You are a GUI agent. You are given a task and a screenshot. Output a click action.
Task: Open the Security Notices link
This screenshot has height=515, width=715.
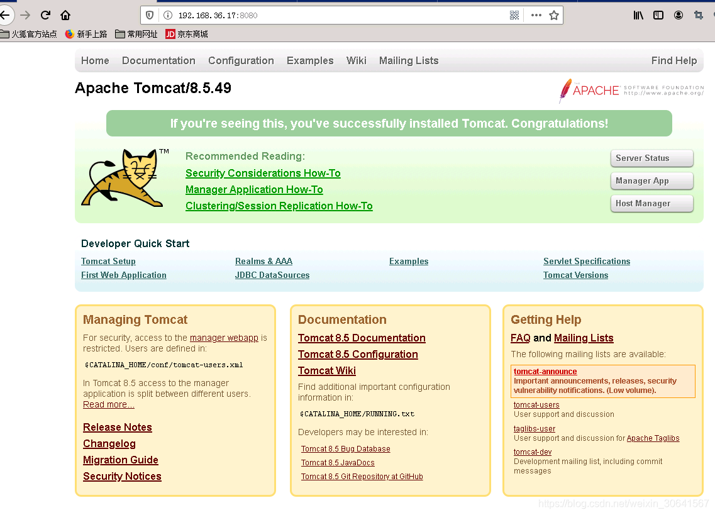[122, 477]
